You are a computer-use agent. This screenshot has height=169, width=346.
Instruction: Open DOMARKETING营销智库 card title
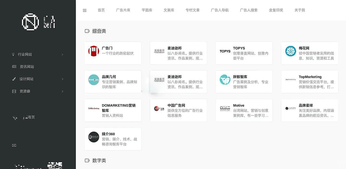(119, 108)
